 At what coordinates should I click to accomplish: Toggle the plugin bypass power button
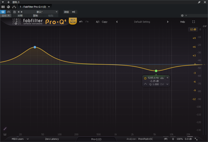point(3,12)
